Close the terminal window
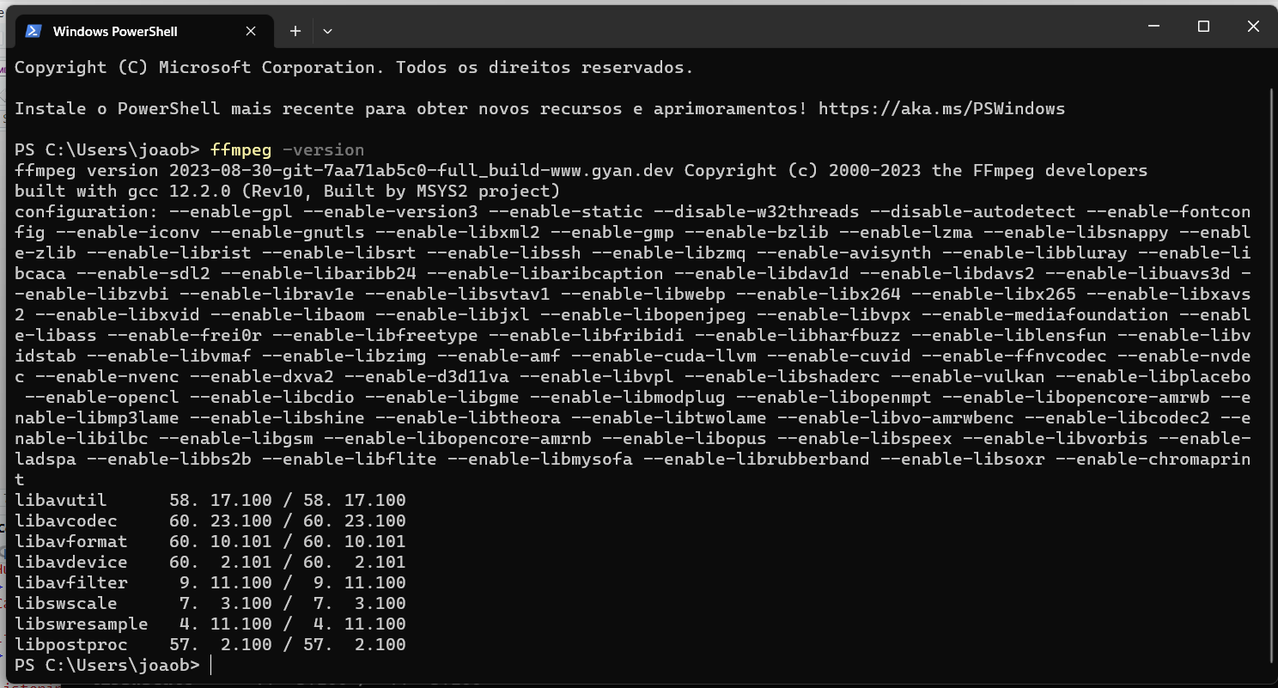Screen dimensions: 1278x688 [x=1253, y=27]
